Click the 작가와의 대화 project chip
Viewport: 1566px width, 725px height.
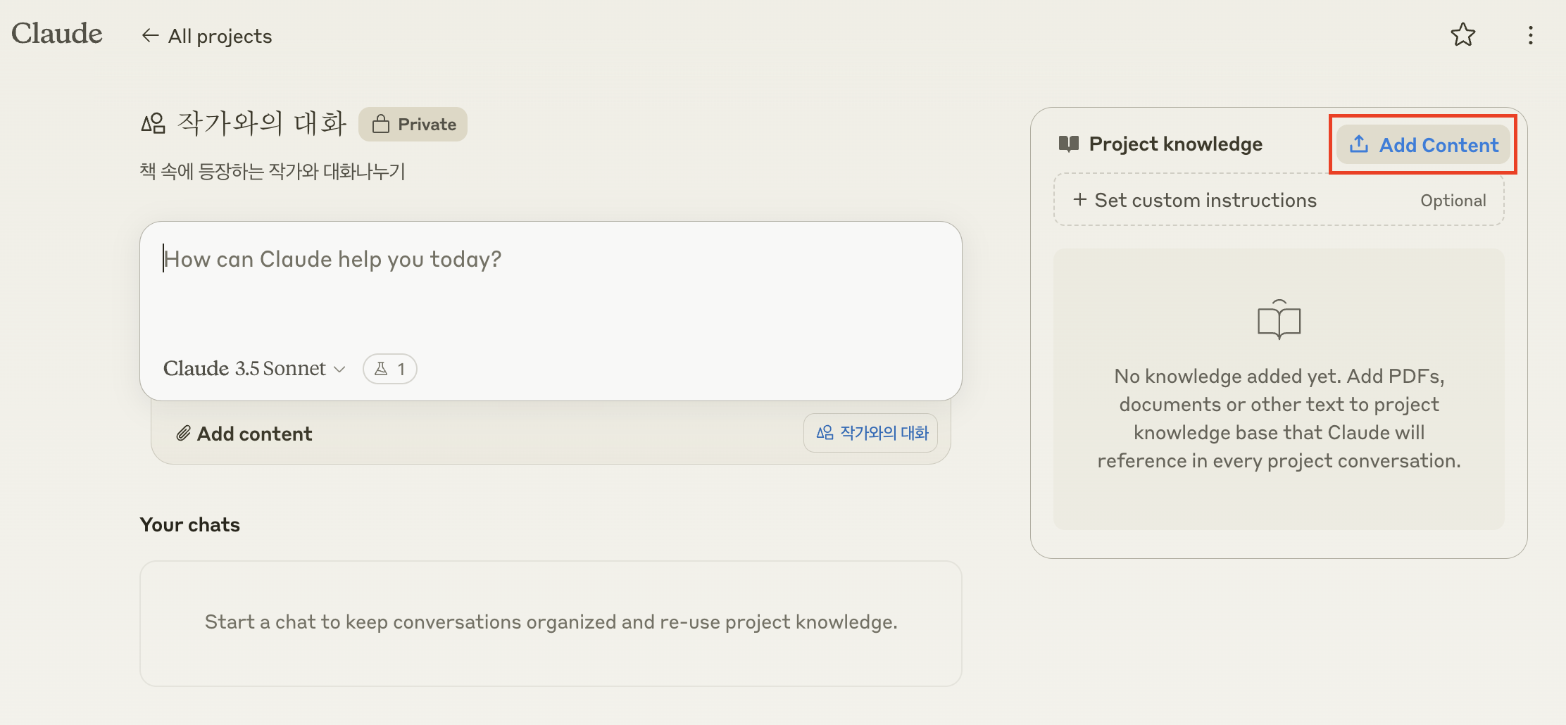point(871,433)
